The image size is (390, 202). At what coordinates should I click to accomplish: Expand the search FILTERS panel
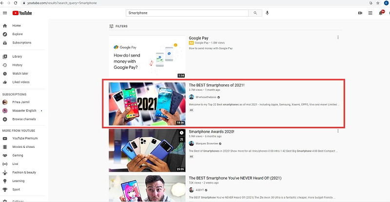(x=118, y=26)
